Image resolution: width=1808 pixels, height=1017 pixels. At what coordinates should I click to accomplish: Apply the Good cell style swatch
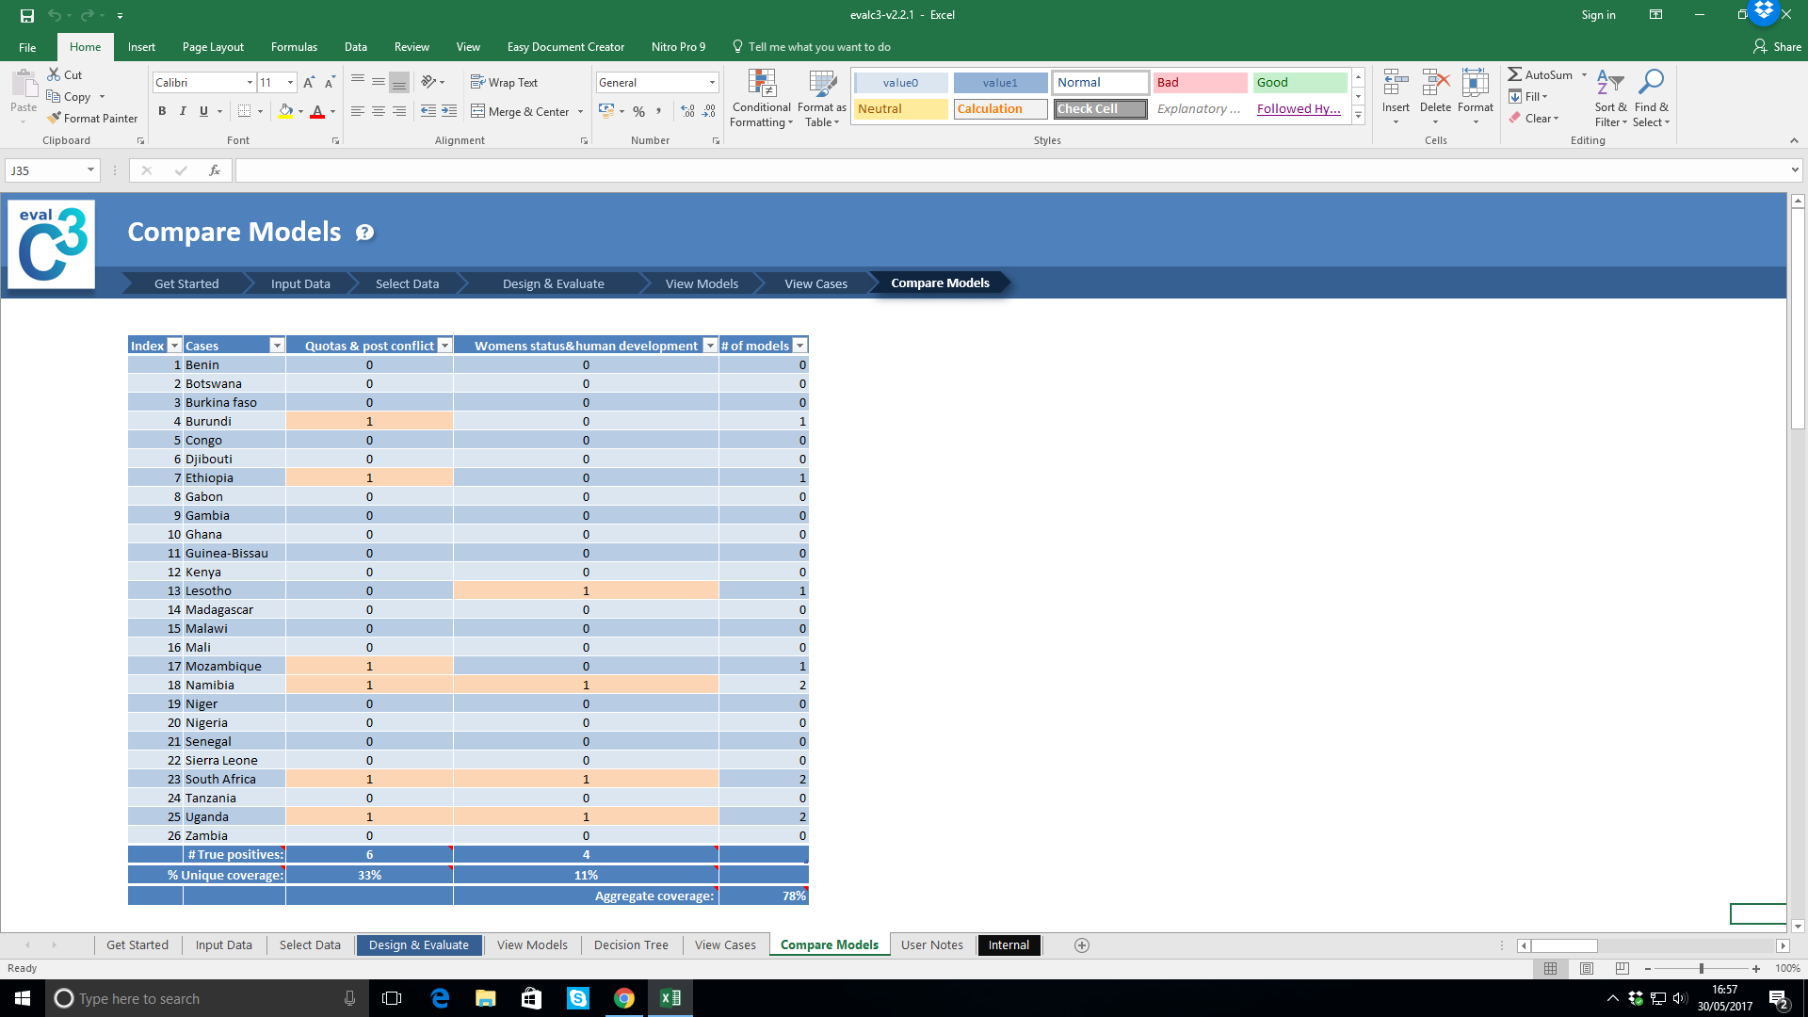(1299, 83)
